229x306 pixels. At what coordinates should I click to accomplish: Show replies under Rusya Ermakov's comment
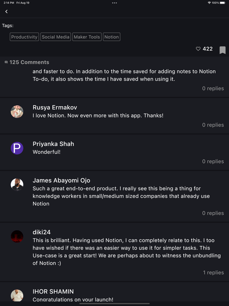point(213,125)
